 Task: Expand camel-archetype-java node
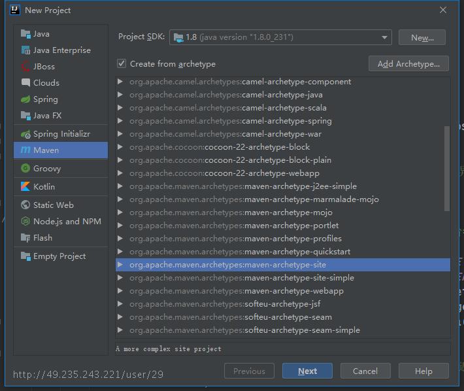coord(120,95)
